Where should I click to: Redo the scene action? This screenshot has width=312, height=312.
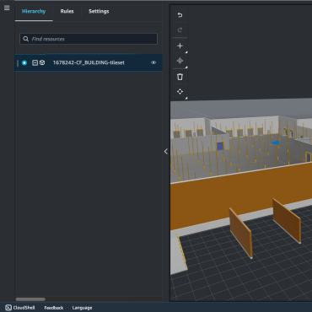click(x=180, y=30)
